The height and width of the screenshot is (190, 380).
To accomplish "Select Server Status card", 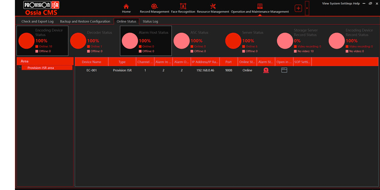I will 249,41.
